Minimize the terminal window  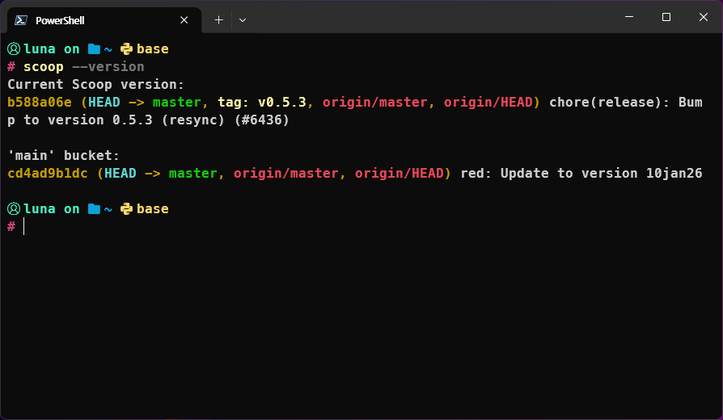pyautogui.click(x=629, y=17)
